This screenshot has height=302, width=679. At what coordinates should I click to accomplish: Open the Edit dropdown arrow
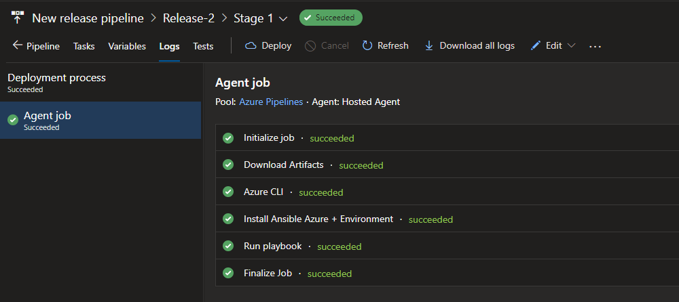point(571,46)
